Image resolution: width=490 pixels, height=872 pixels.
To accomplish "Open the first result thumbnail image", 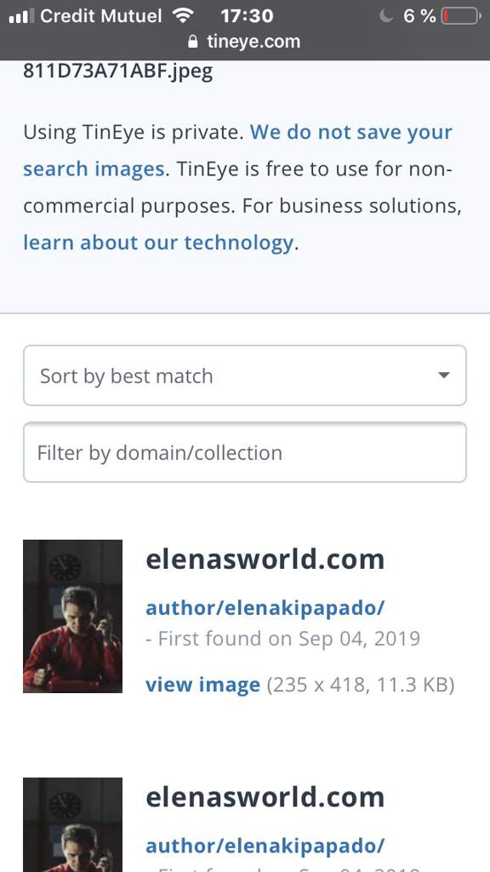I will tap(73, 617).
